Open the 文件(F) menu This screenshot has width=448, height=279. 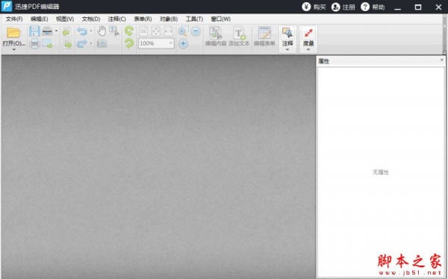[x=14, y=19]
